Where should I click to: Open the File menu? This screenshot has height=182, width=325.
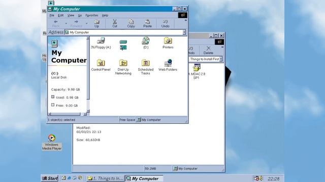(52, 15)
